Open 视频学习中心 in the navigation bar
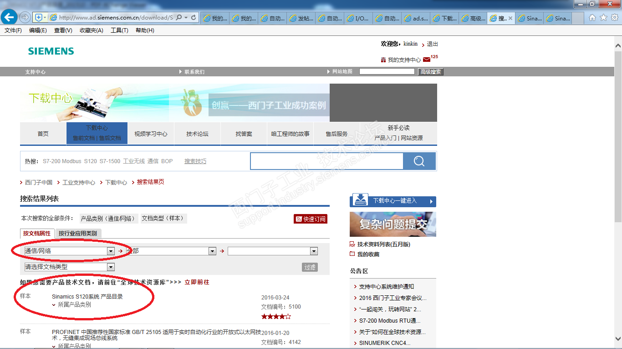 tap(151, 134)
